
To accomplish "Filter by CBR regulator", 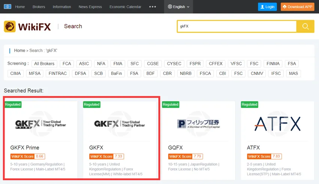I will coord(167,73).
